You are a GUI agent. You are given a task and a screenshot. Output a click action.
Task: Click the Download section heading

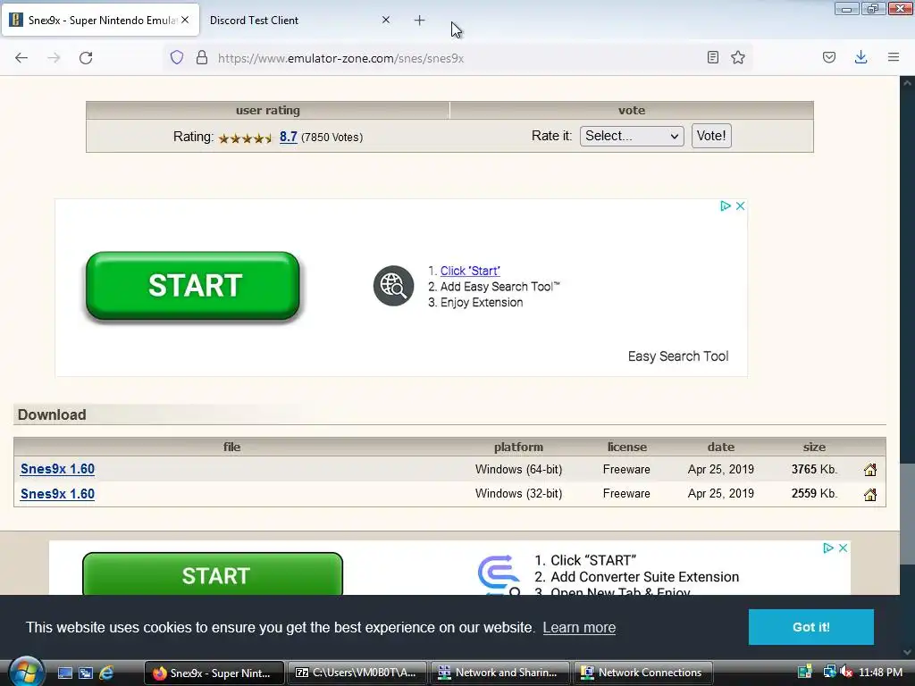(x=52, y=414)
